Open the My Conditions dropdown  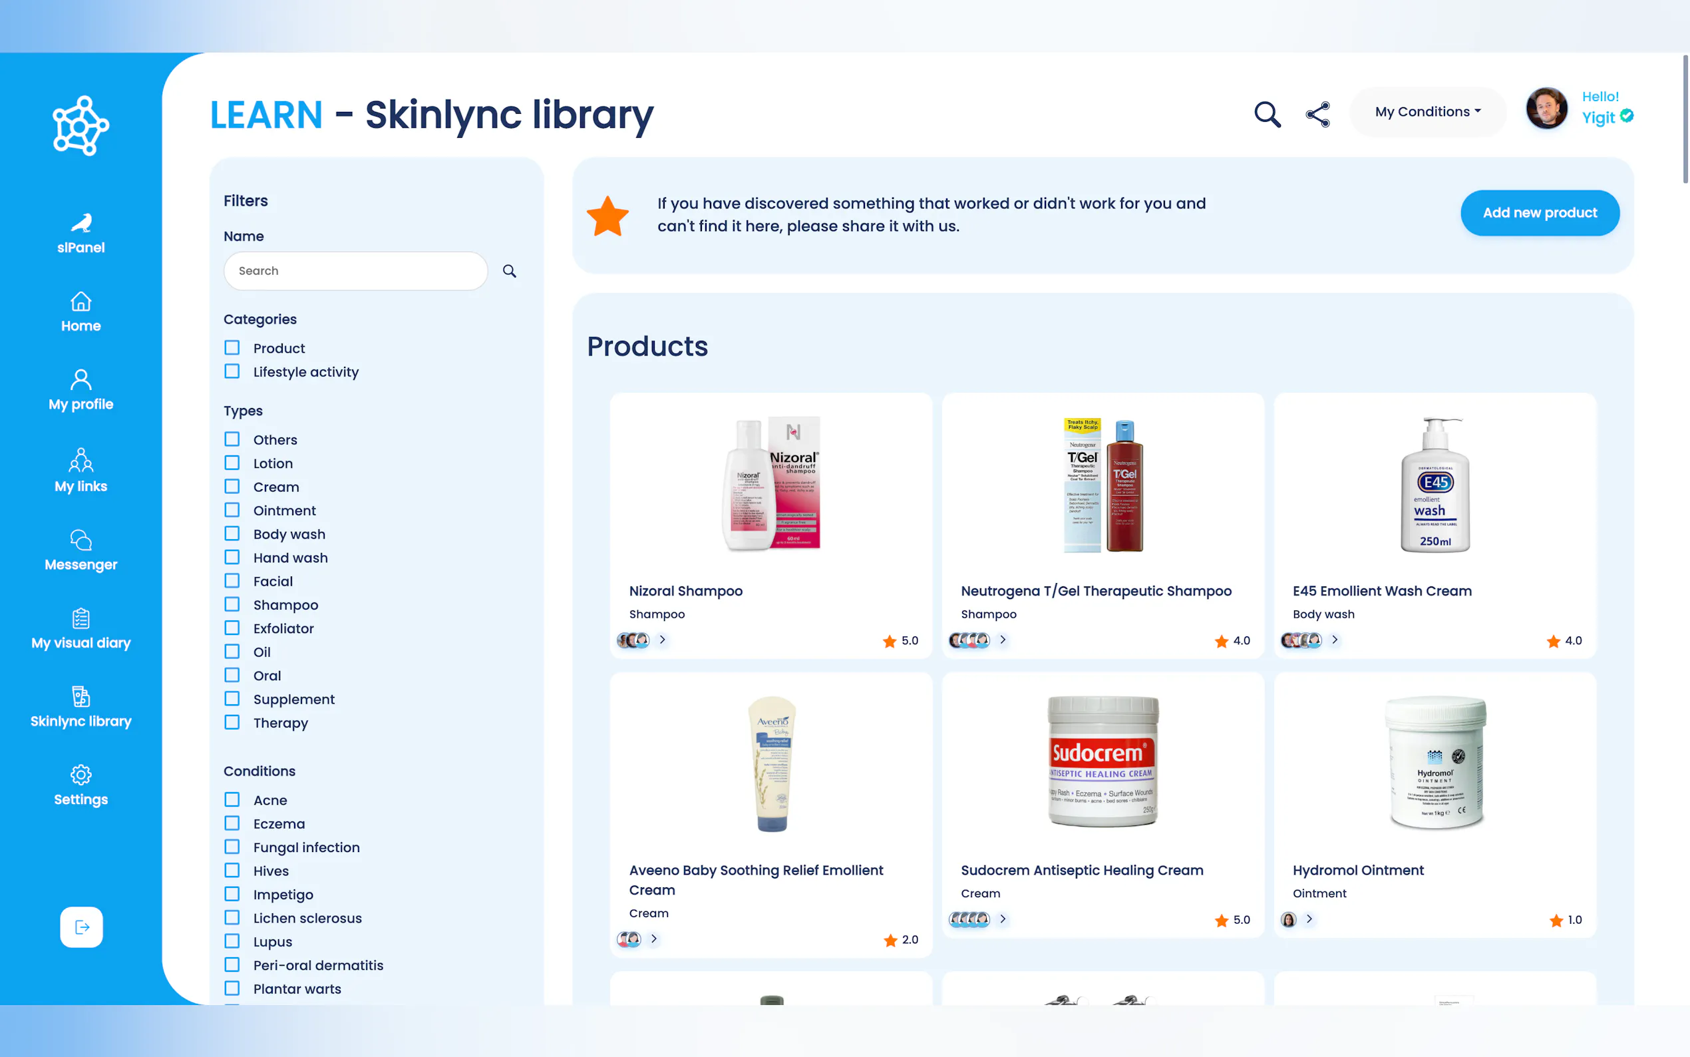coord(1427,112)
